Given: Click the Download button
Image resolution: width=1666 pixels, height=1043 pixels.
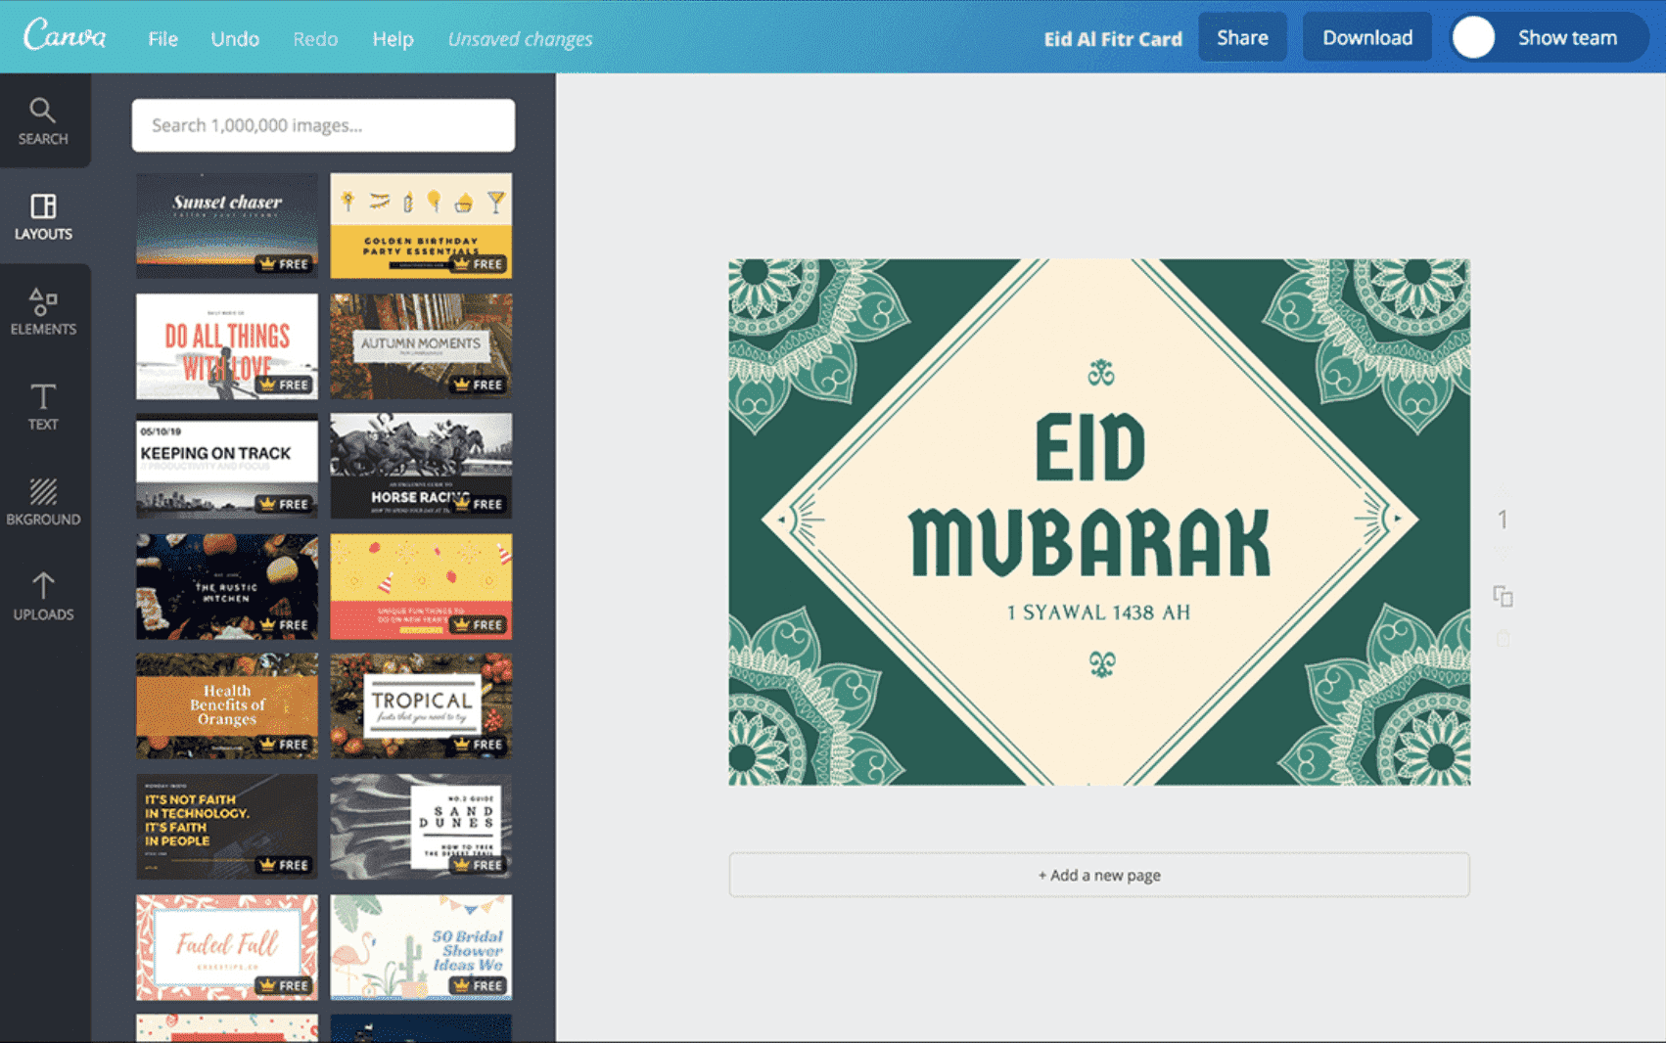Looking at the screenshot, I should point(1367,37).
